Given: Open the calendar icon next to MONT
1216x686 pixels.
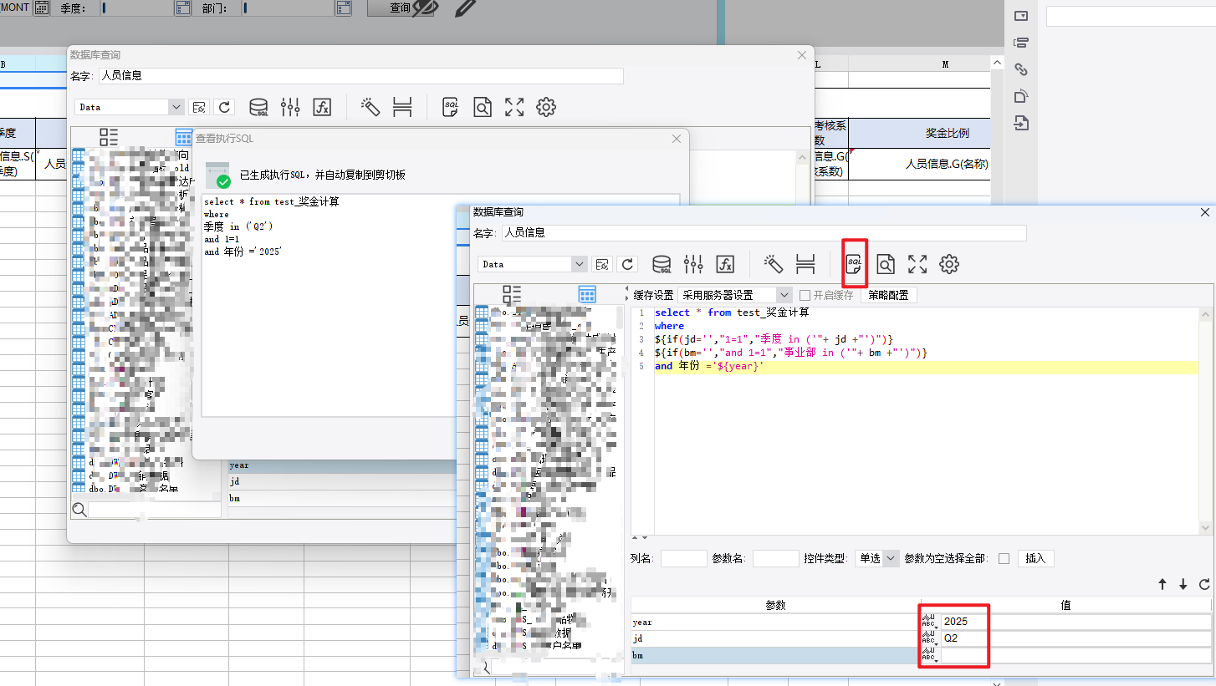Looking at the screenshot, I should click(41, 8).
